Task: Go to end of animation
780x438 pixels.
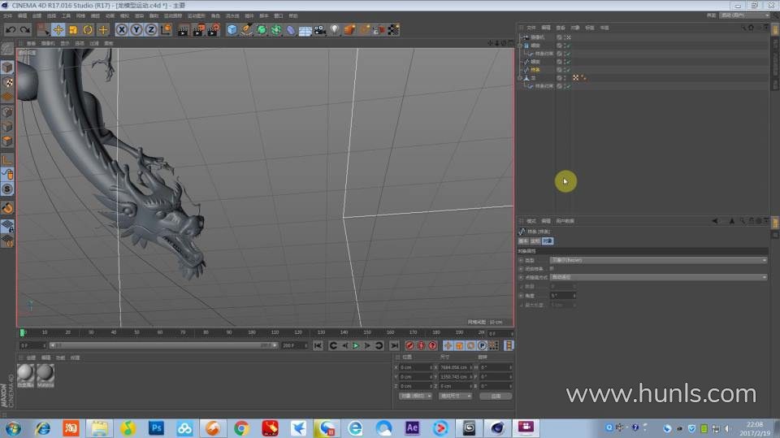Action: pyautogui.click(x=395, y=345)
